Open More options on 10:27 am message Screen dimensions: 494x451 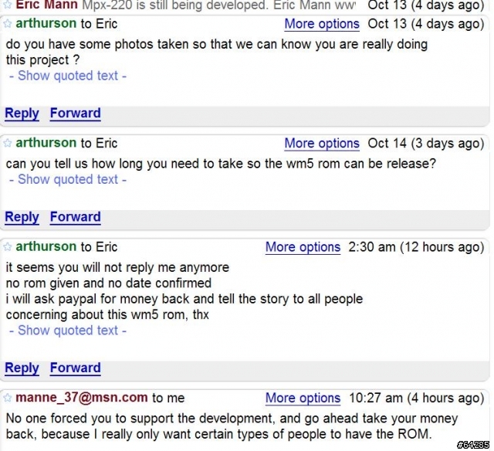coord(303,398)
